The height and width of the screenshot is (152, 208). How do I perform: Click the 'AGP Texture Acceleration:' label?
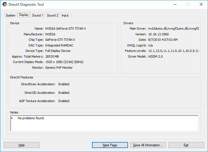37,101
